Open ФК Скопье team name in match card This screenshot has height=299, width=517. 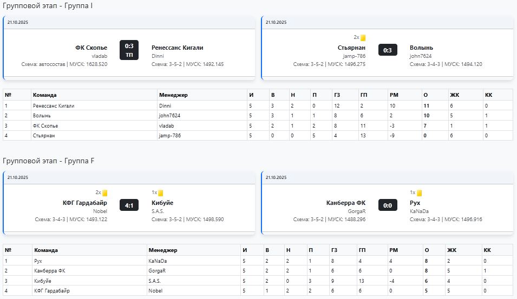click(x=91, y=48)
